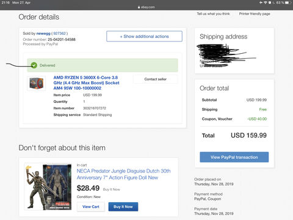Viewport: 293px width, 220px height.
Task: Open the Printer friendly page link
Action: [x=255, y=13]
